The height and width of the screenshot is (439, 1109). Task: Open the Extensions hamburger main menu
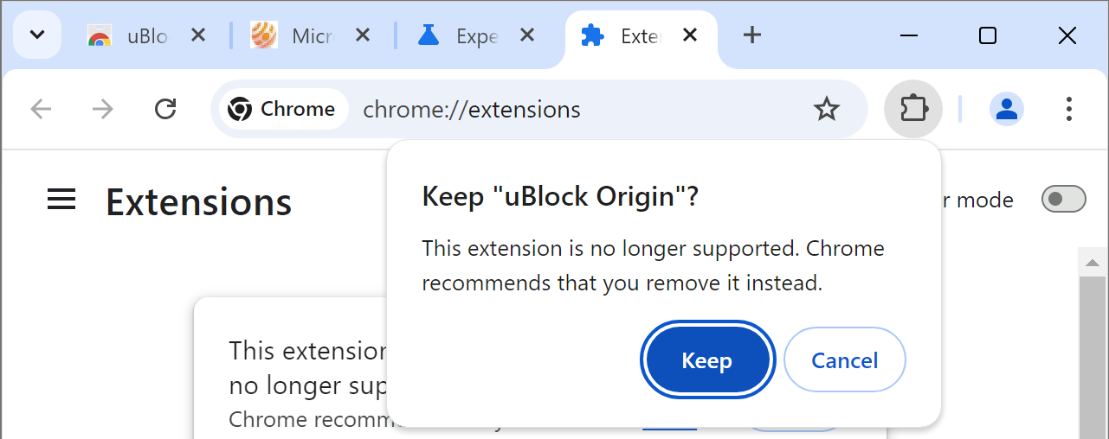(61, 200)
